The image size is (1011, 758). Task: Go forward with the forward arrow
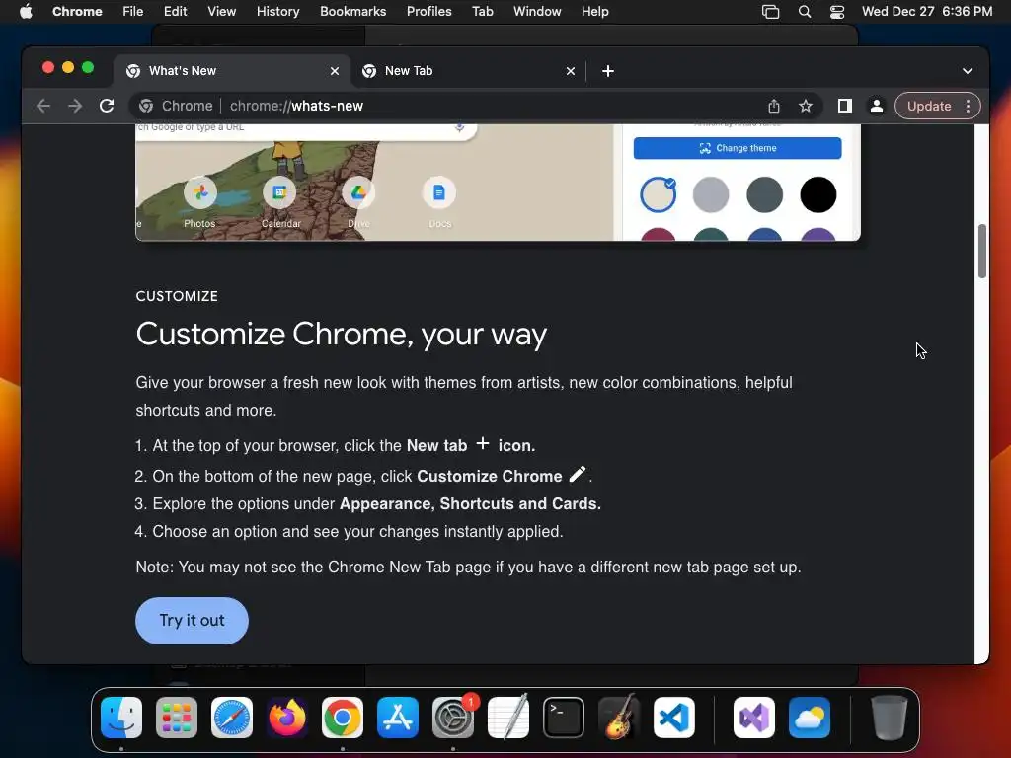point(75,106)
